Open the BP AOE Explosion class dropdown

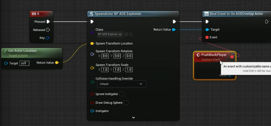click(110, 34)
